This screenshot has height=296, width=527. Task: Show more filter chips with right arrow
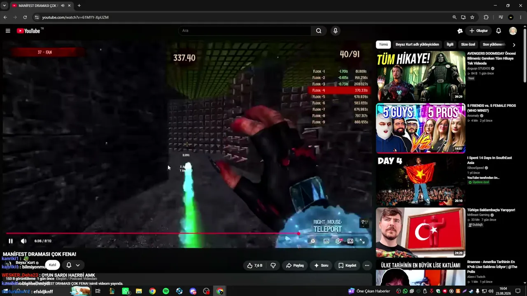[514, 44]
